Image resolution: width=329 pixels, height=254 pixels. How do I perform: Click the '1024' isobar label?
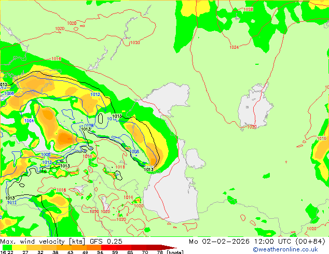point(234,47)
